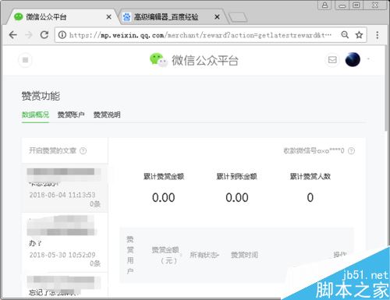
Task: Show help for 收款微信号
Action: tap(351, 150)
